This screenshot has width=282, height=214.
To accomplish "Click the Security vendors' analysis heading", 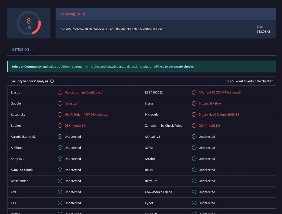I will tap(29, 81).
